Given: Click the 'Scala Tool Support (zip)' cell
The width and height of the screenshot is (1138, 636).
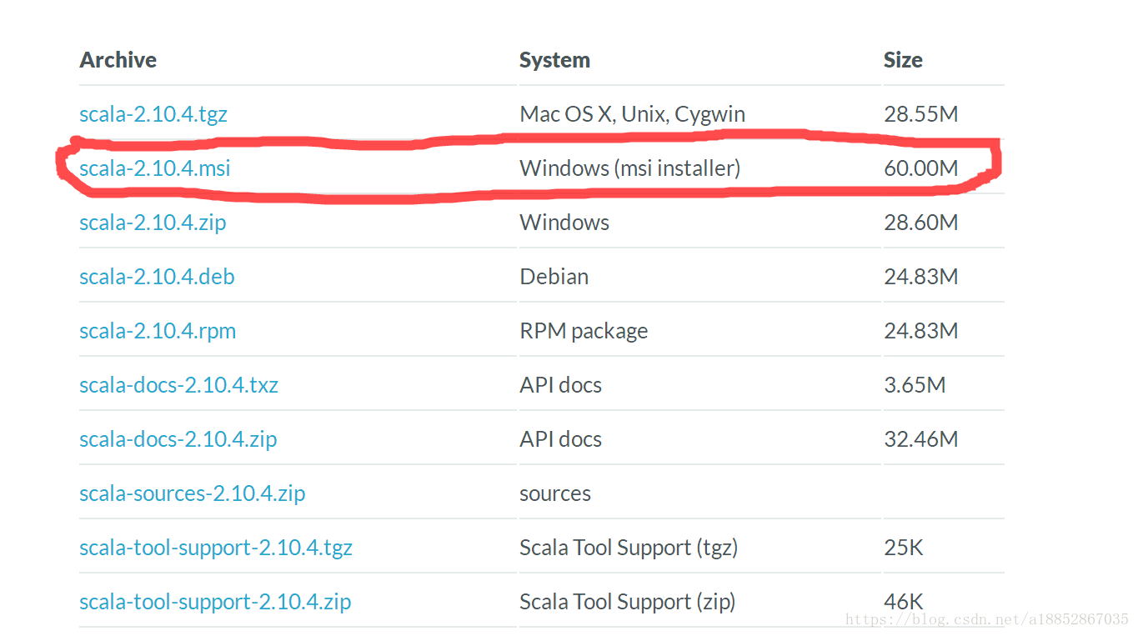Looking at the screenshot, I should pos(627,602).
